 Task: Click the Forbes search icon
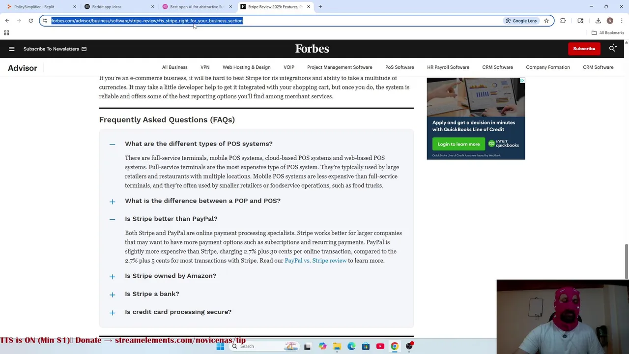(x=613, y=49)
